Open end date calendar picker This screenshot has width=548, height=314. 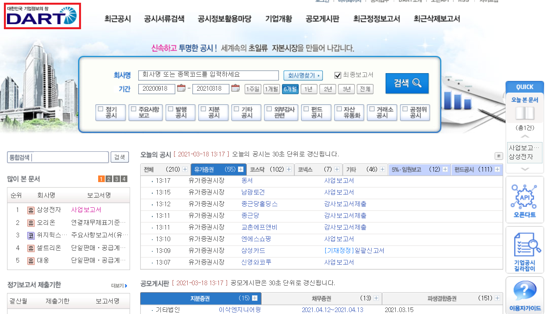[235, 88]
